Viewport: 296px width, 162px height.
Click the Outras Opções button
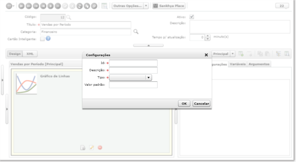[x=127, y=6]
